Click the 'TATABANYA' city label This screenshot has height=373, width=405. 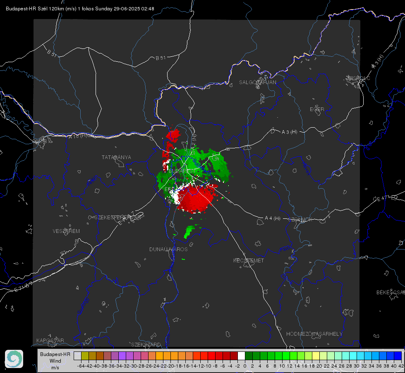[x=116, y=157]
